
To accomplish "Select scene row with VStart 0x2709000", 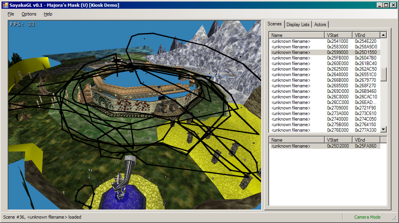I will click(x=325, y=108).
